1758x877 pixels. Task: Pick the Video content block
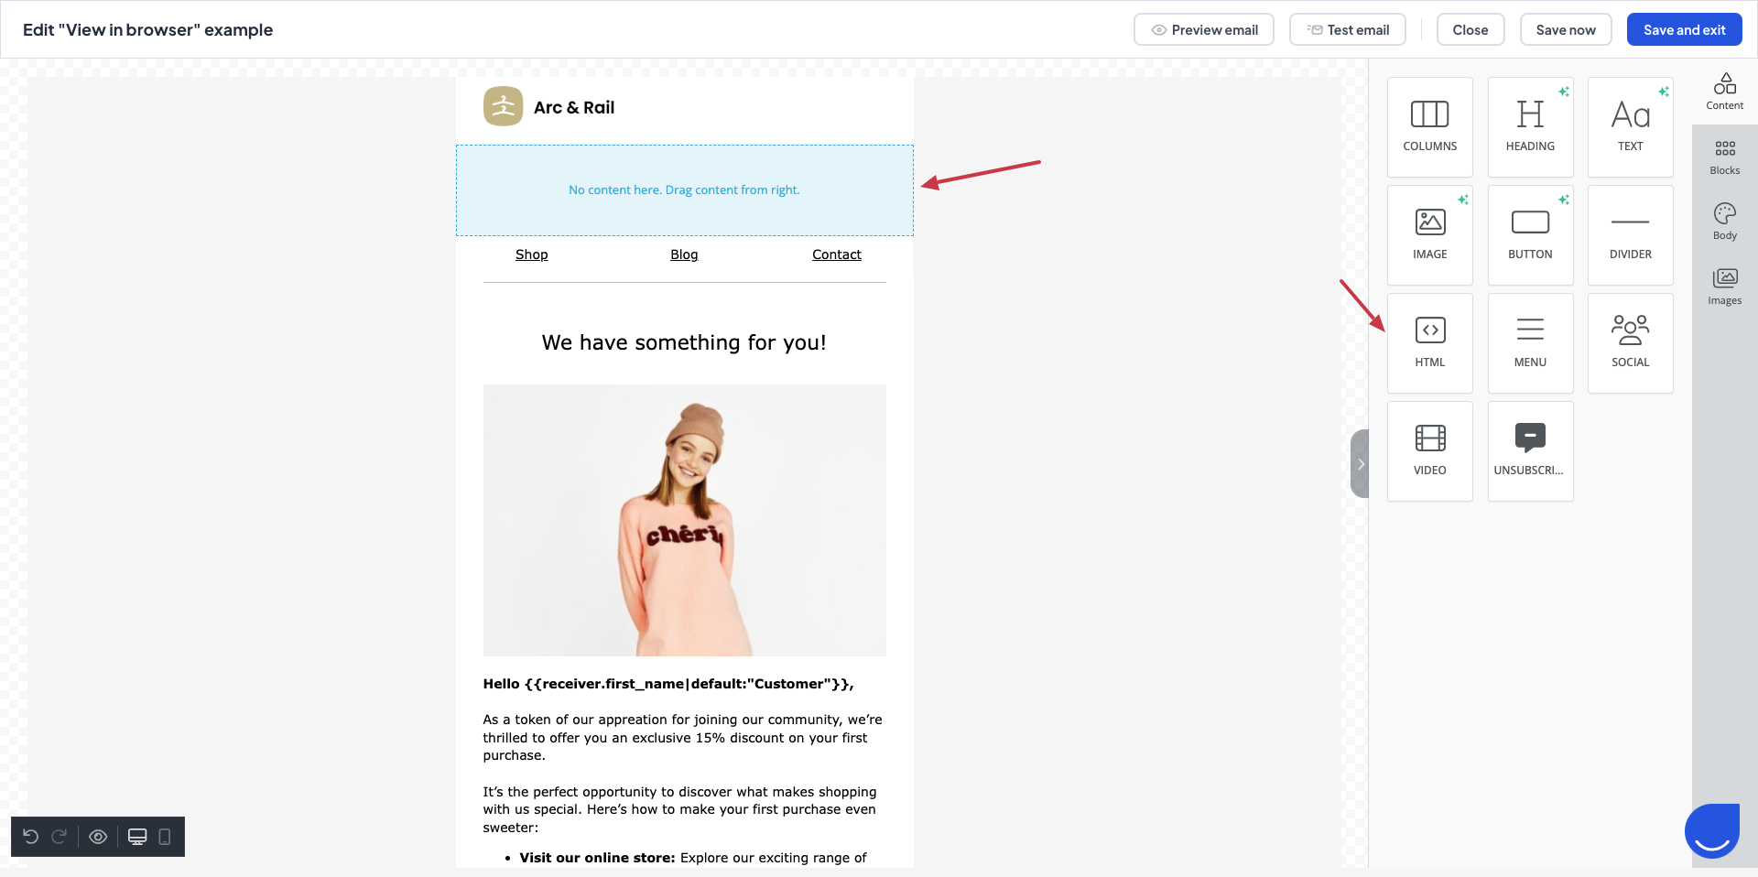[1429, 450]
